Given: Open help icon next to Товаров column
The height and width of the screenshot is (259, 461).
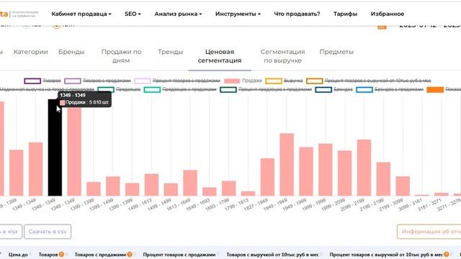Looking at the screenshot, I should (61, 254).
